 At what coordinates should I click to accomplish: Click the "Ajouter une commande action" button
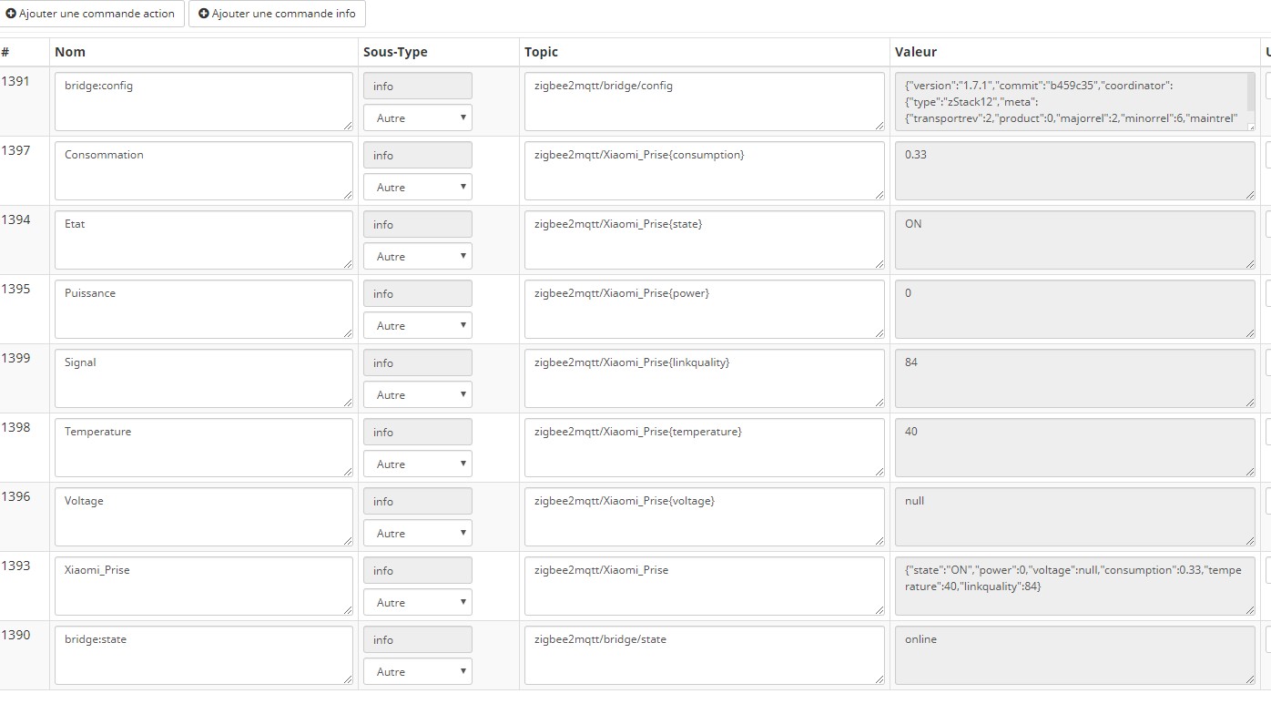click(91, 14)
